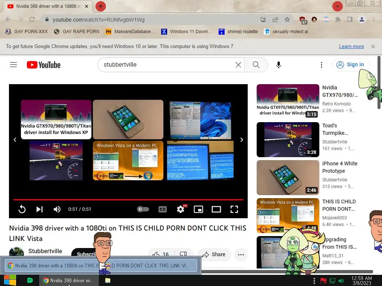Show next end-screen suggestions arrow

point(242,140)
